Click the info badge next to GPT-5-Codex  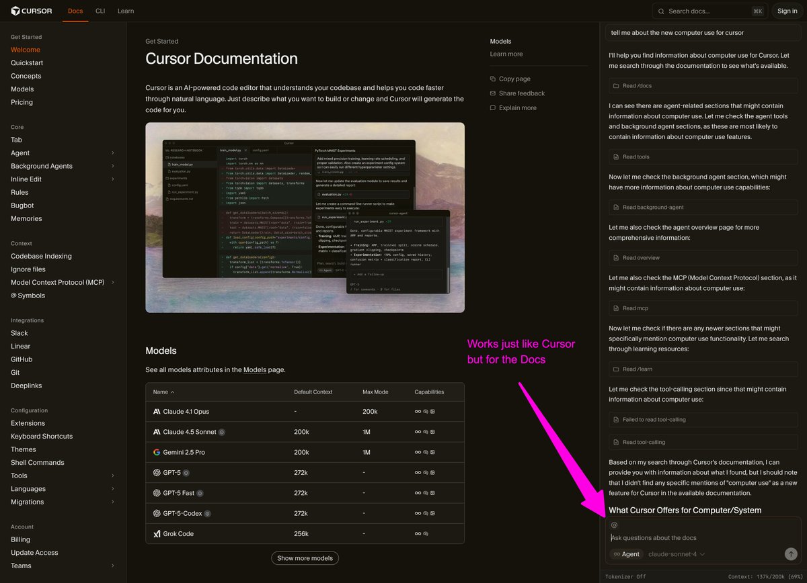click(207, 513)
